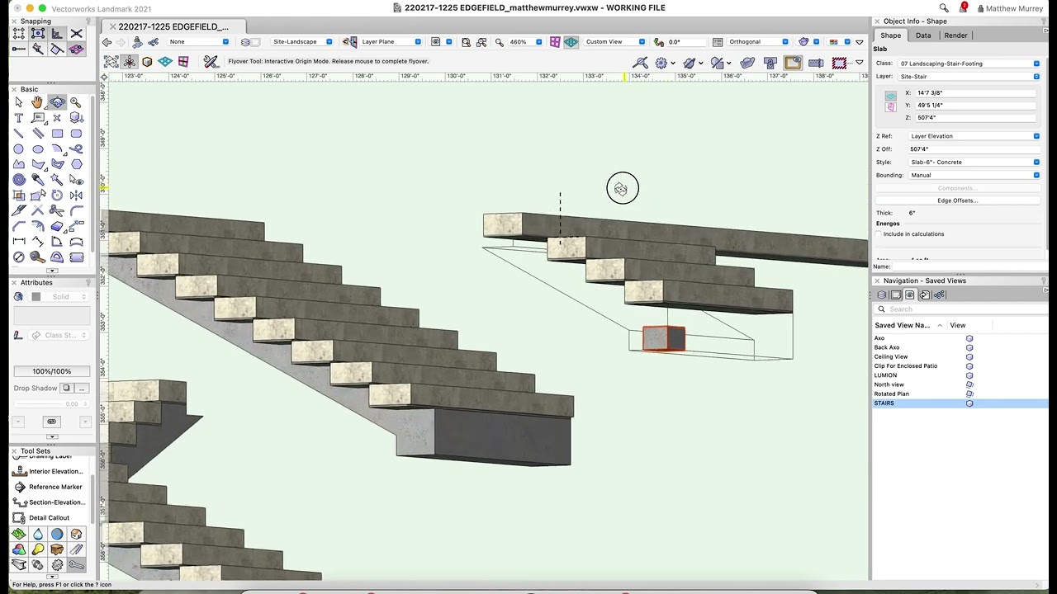Select the Regular Polygon hexagon tool
Viewport: 1057px width, 594px height.
[76, 164]
